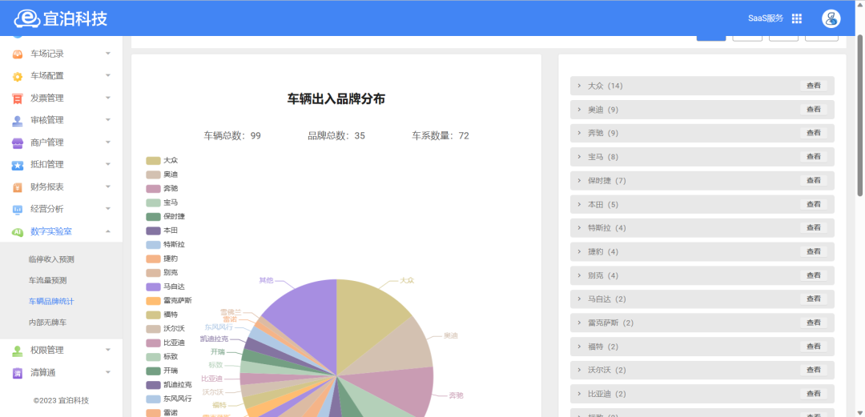
Task: Expand the 审核管理 menu arrow
Action: tap(108, 120)
